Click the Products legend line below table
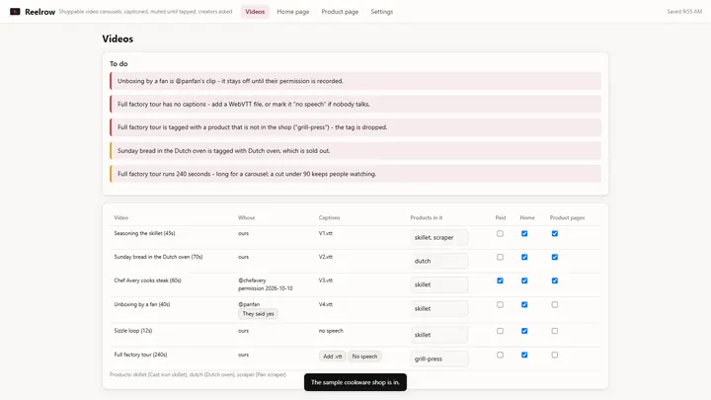The width and height of the screenshot is (711, 400). point(197,374)
